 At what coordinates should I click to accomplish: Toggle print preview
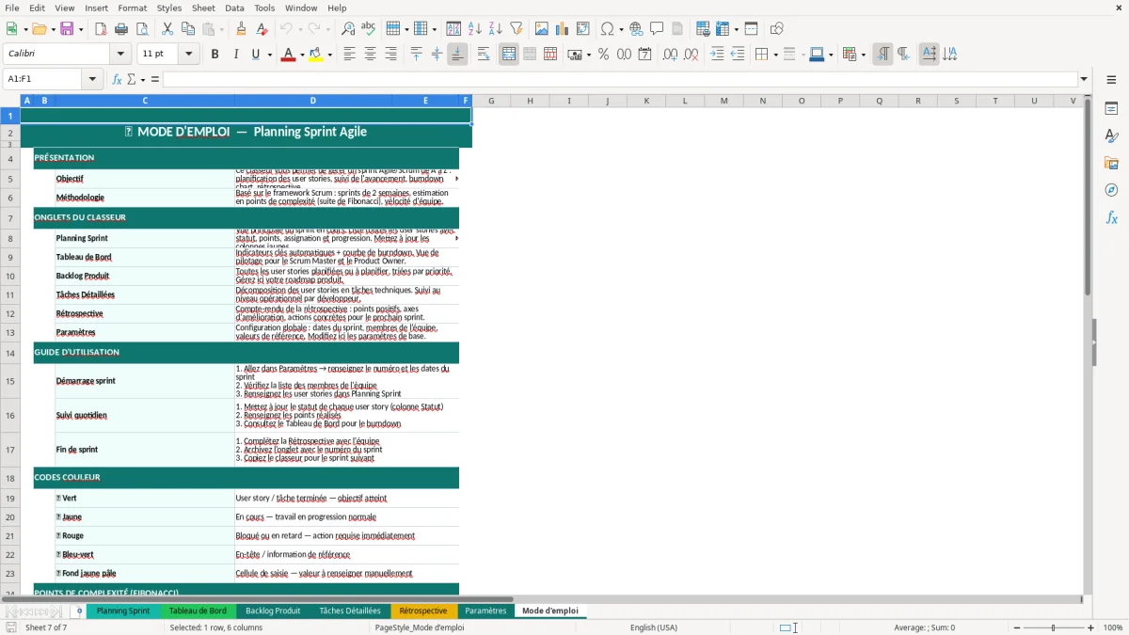[x=142, y=29]
